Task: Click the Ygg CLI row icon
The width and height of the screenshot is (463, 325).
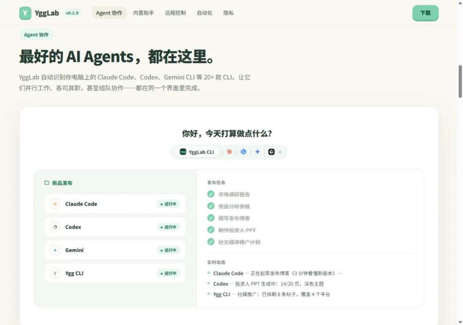Action: click(55, 273)
